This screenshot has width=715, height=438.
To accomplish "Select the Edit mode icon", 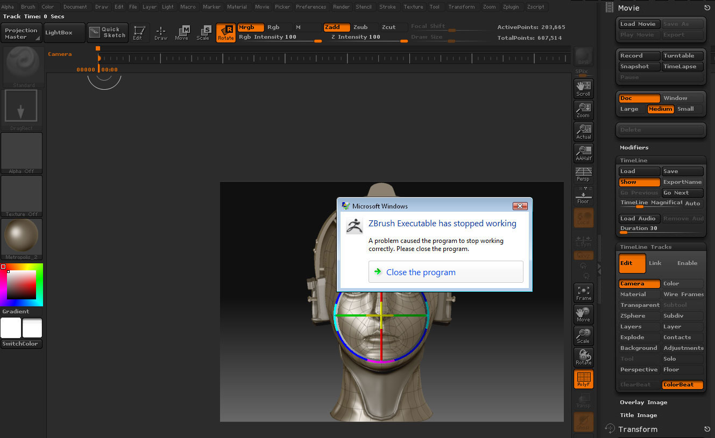I will [x=139, y=33].
